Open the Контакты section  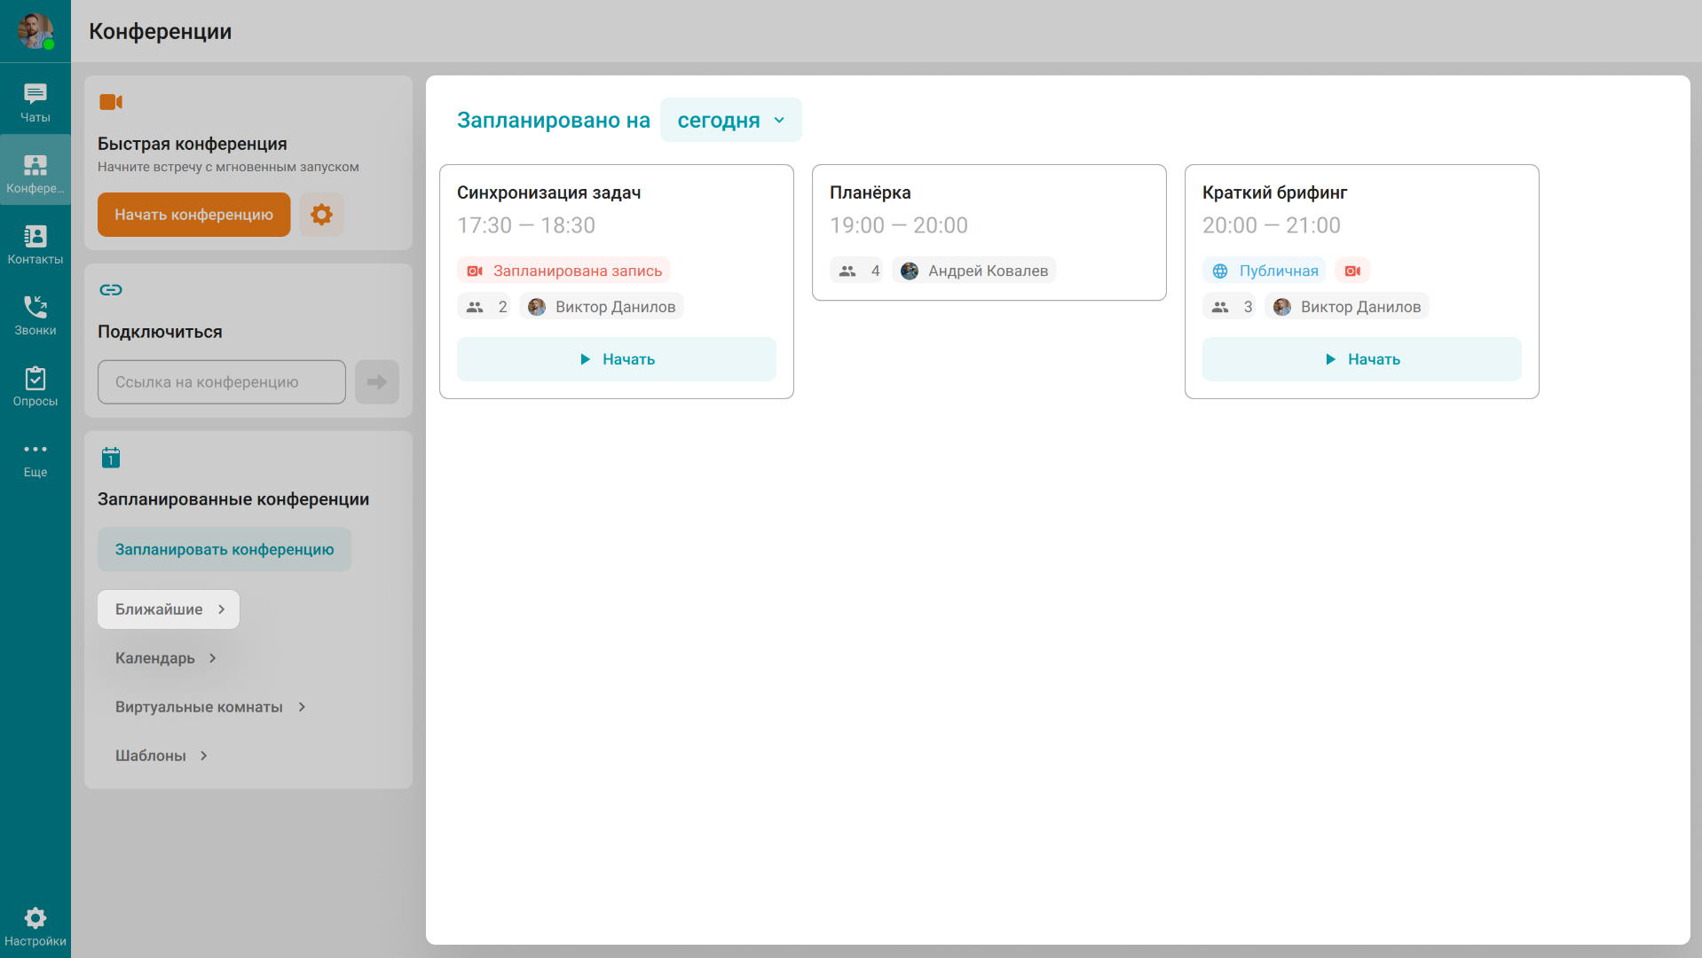(x=35, y=245)
